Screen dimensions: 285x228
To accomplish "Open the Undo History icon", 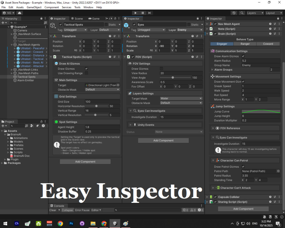I will point(234,13).
